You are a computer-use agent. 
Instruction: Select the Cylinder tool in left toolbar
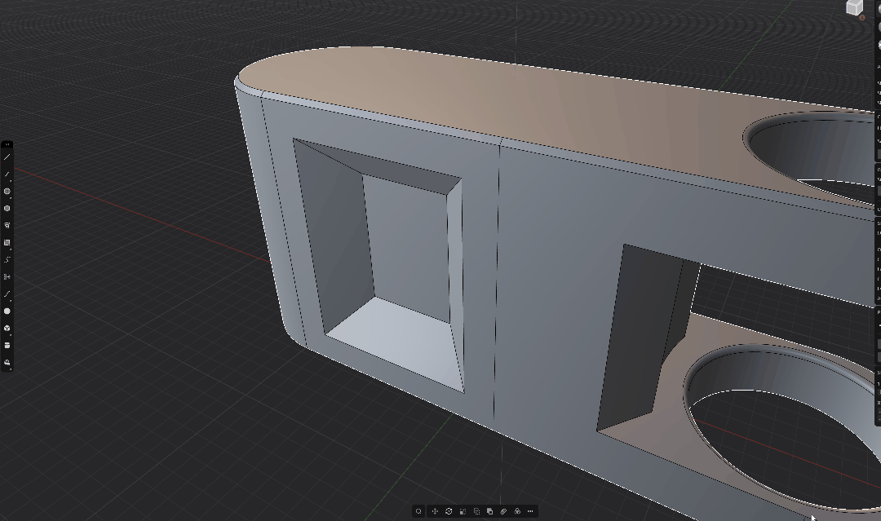[x=7, y=345]
